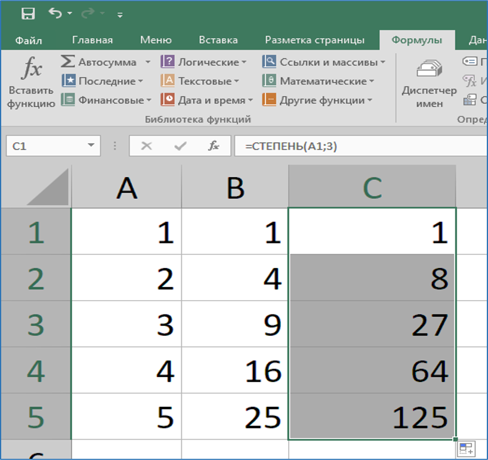Select row 3 header
The height and width of the screenshot is (460, 488).
(36, 324)
